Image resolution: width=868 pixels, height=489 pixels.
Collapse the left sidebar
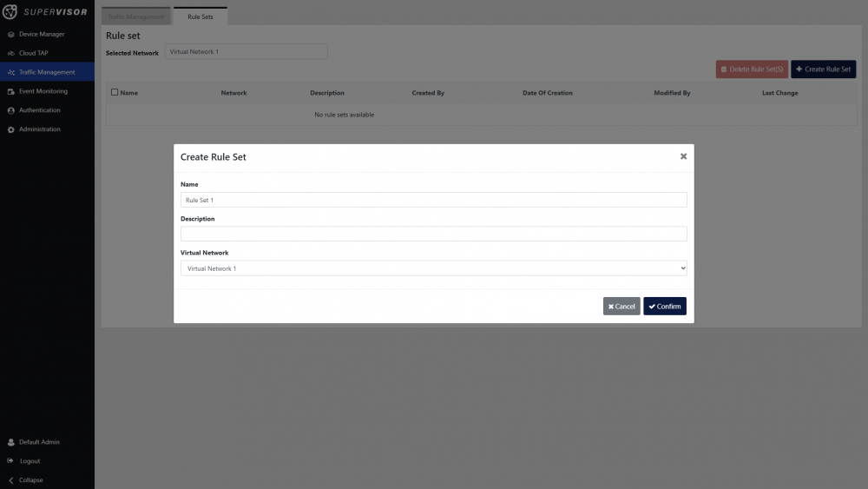click(x=10, y=480)
